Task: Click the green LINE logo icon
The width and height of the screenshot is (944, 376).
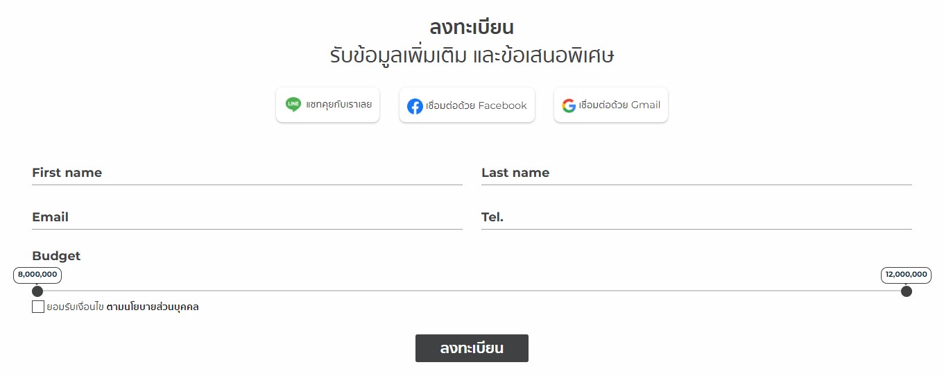Action: [x=293, y=105]
